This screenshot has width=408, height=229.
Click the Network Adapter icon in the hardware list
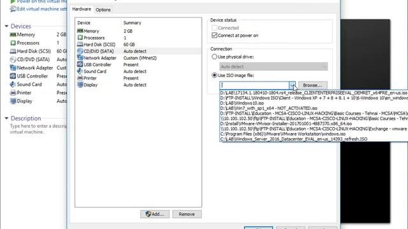point(80,58)
